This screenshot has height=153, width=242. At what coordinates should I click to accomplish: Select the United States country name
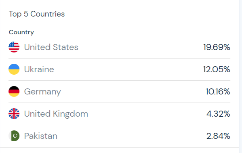[51, 47]
